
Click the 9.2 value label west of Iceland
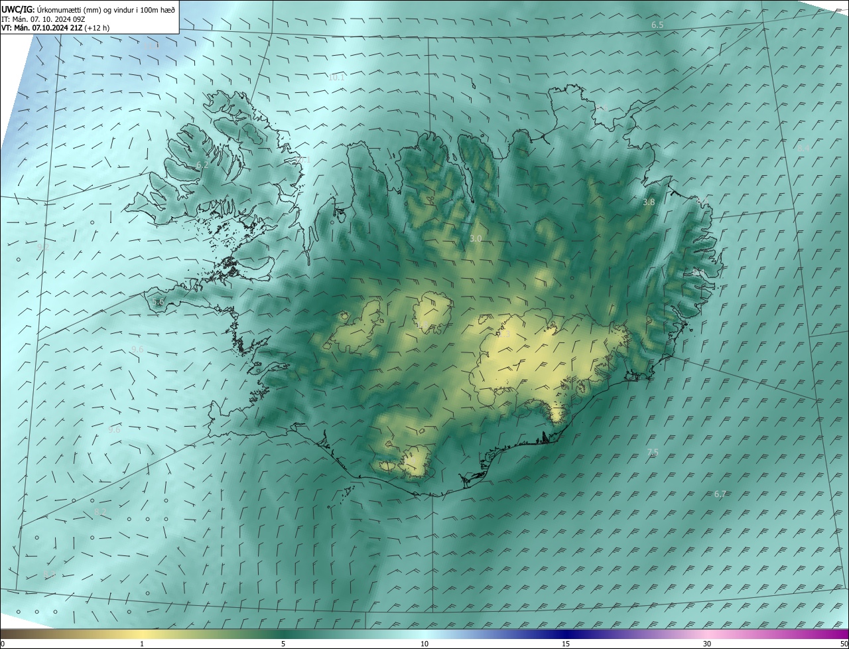pyautogui.click(x=44, y=247)
